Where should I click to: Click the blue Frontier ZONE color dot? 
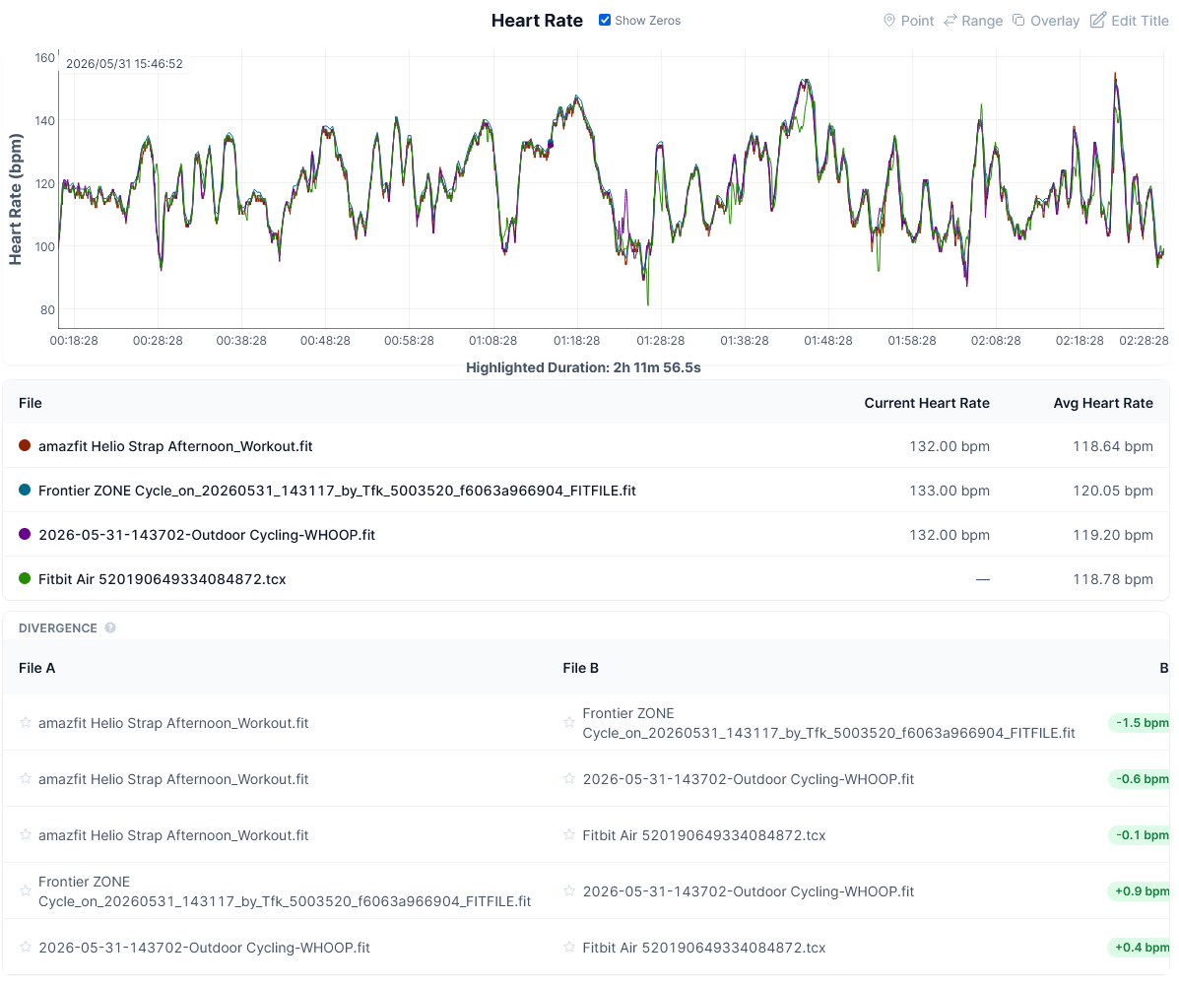[25, 491]
